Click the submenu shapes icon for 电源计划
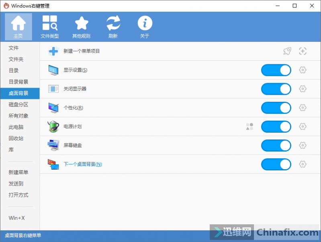Viewport: 321px width, 242px height. (249, 127)
